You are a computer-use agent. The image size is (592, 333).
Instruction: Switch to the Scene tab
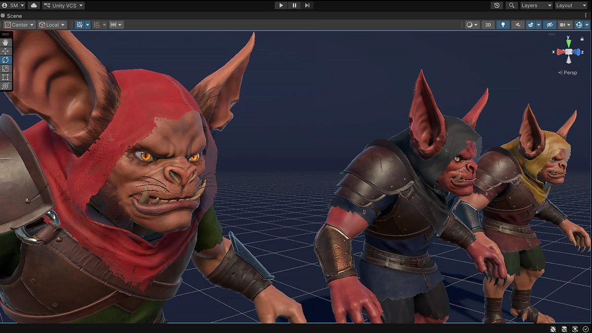coord(11,16)
